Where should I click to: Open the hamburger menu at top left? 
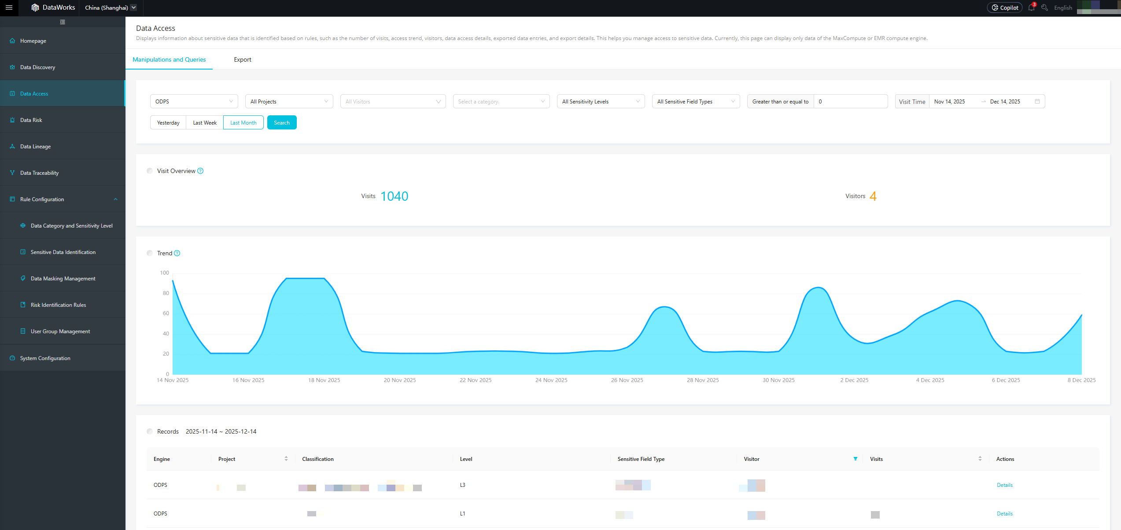click(9, 7)
